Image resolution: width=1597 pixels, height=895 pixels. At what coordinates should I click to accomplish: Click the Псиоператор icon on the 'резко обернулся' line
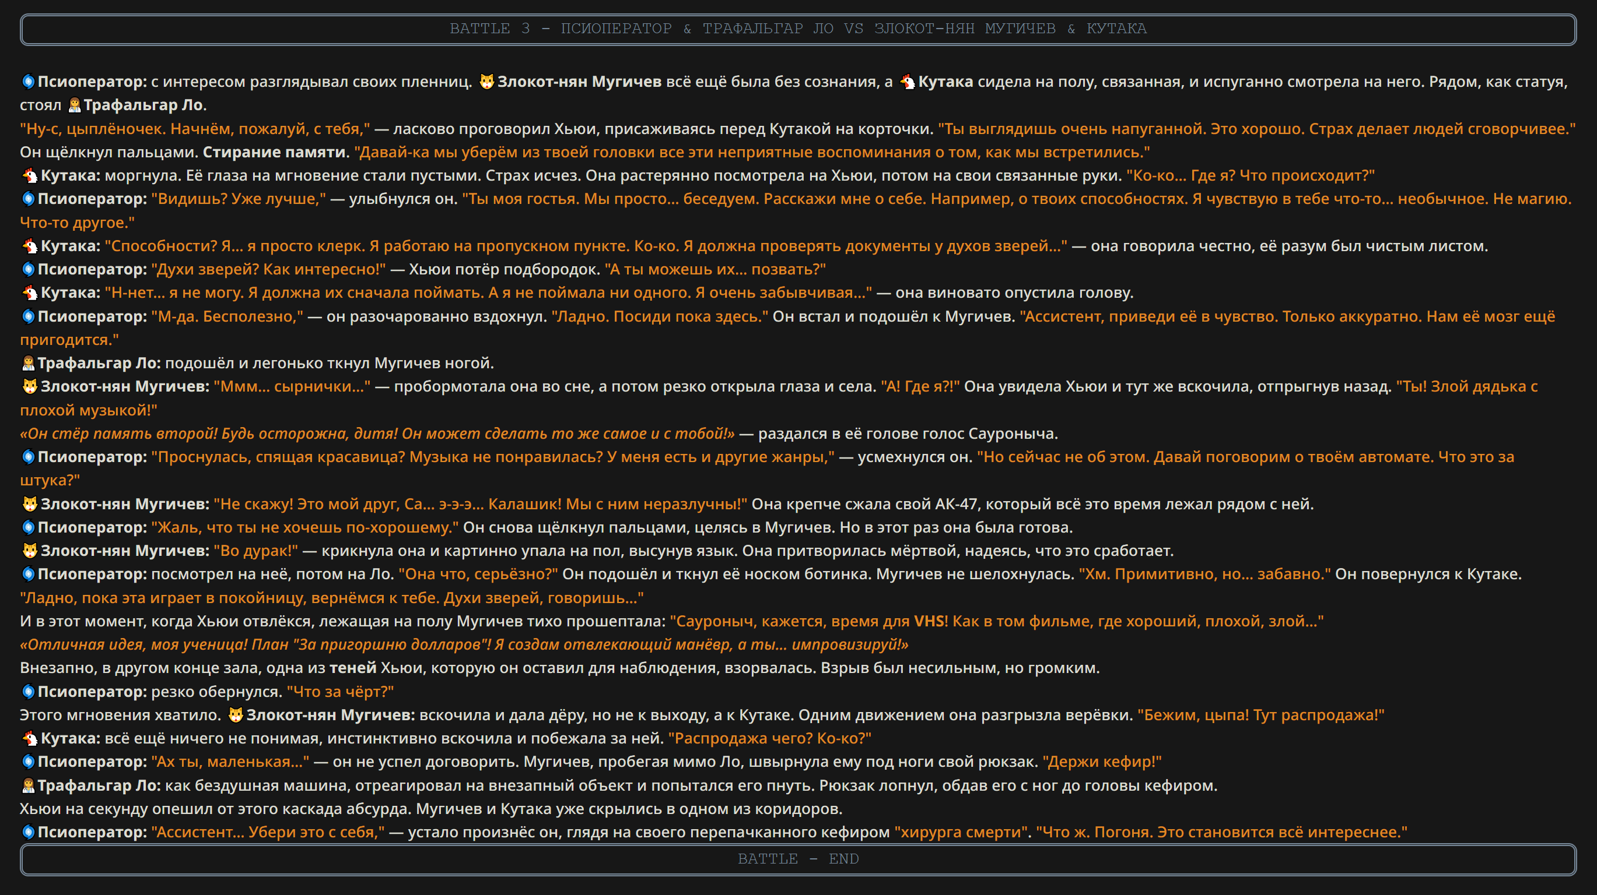[x=29, y=692]
